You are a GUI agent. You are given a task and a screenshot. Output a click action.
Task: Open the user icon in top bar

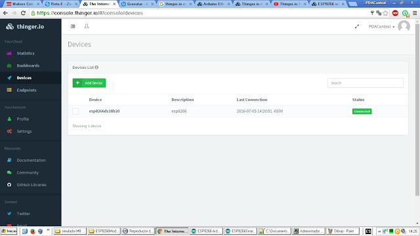click(x=87, y=26)
